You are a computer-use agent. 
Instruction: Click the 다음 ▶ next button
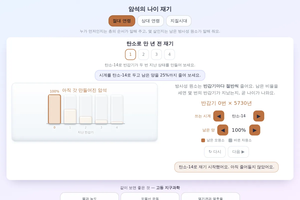click(238, 152)
